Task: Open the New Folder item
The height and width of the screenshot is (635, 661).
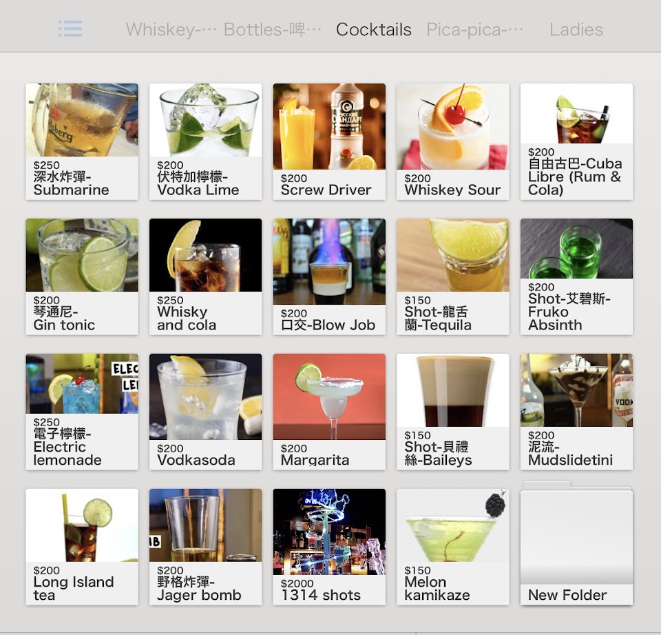Action: pyautogui.click(x=576, y=545)
